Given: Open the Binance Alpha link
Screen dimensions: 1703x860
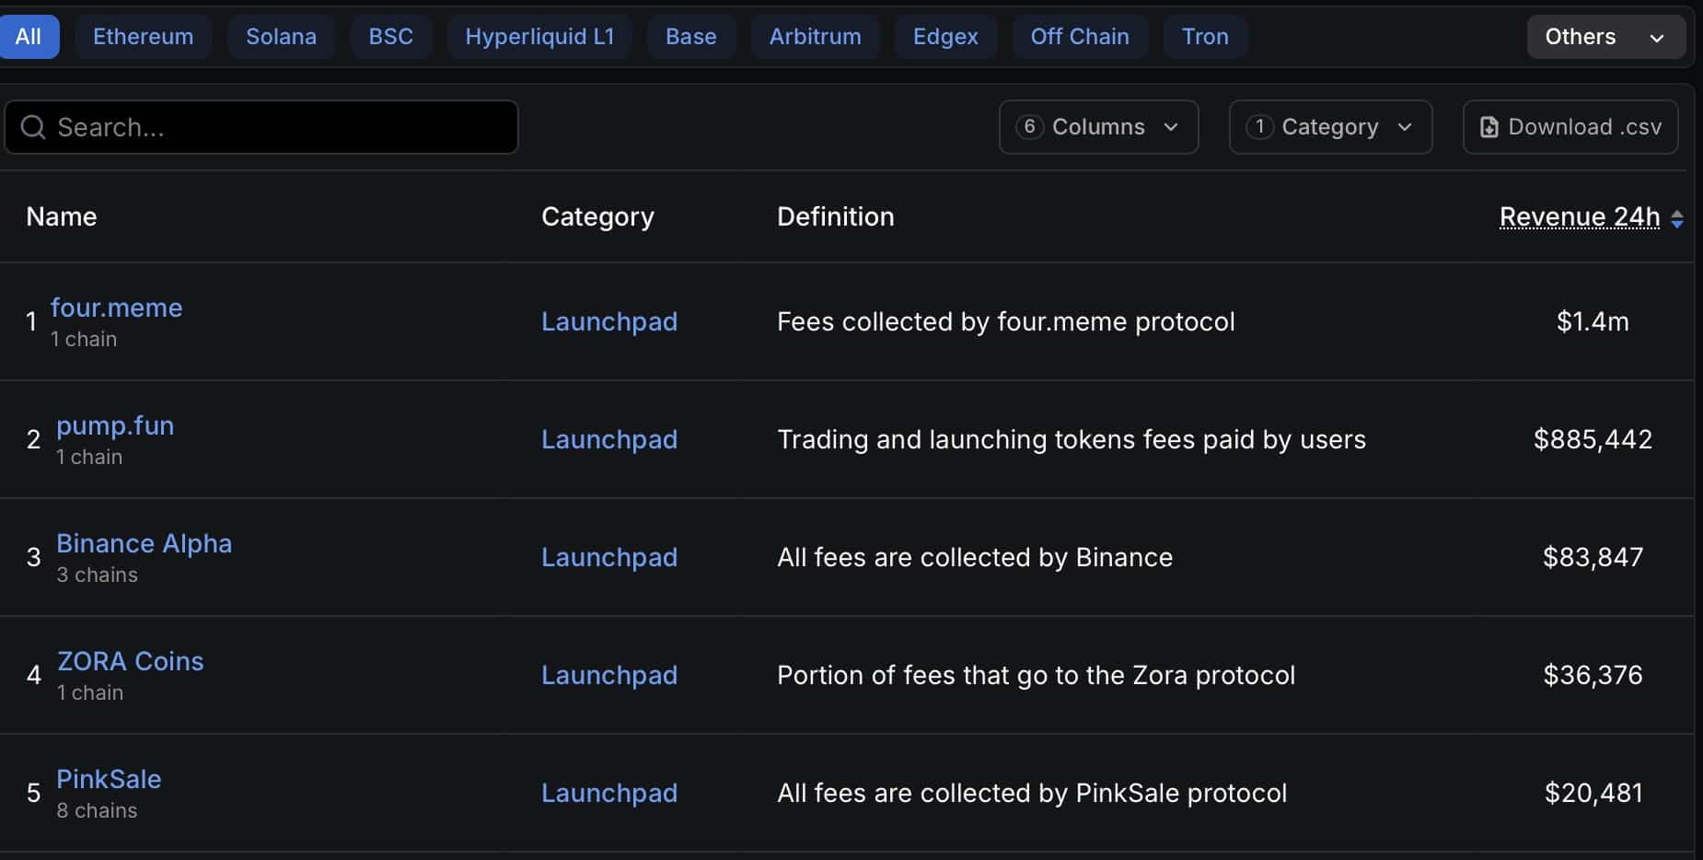Looking at the screenshot, I should pos(144,543).
